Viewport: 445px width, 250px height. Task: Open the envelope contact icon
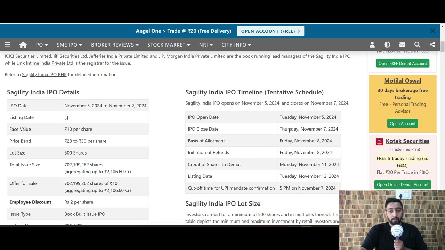click(402, 45)
